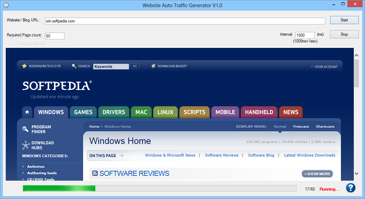Select Normal display mode
This screenshot has height=199, width=365.
280,127
